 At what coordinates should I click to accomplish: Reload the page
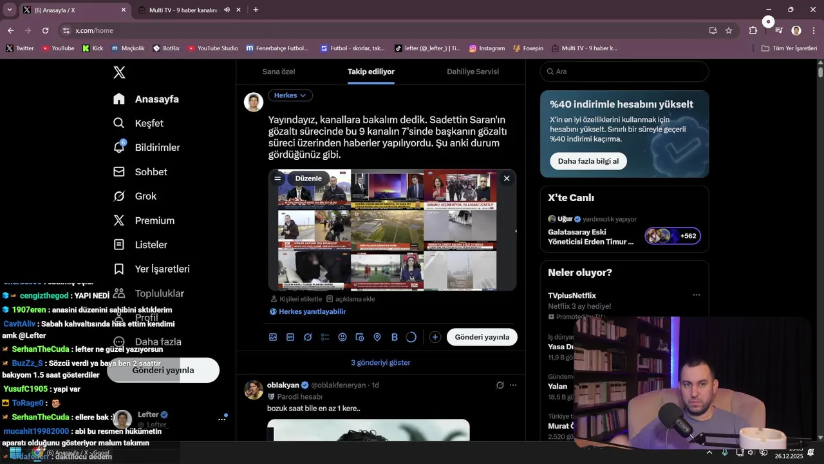pos(45,30)
